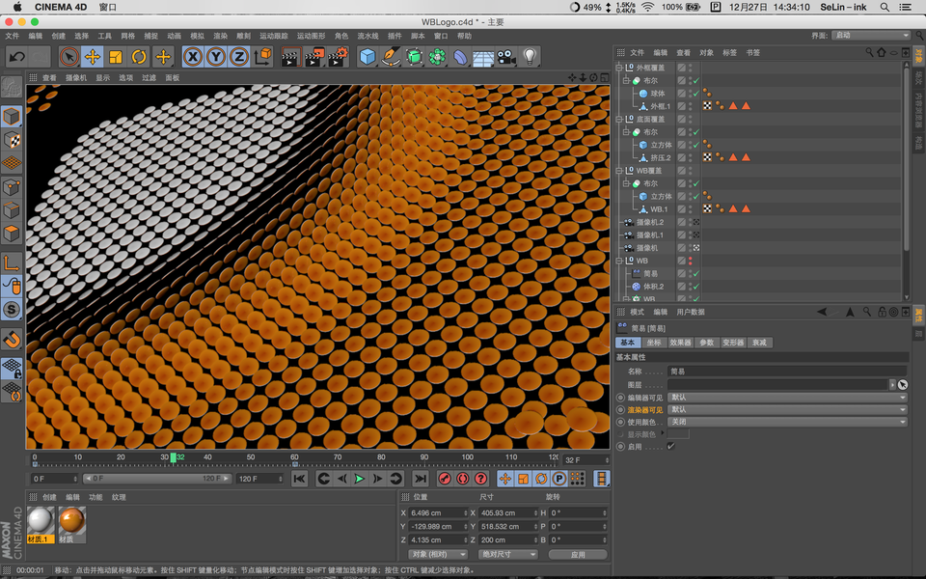The image size is (926, 579).
Task: Collapse the WB覆盖 null group
Action: tap(619, 170)
